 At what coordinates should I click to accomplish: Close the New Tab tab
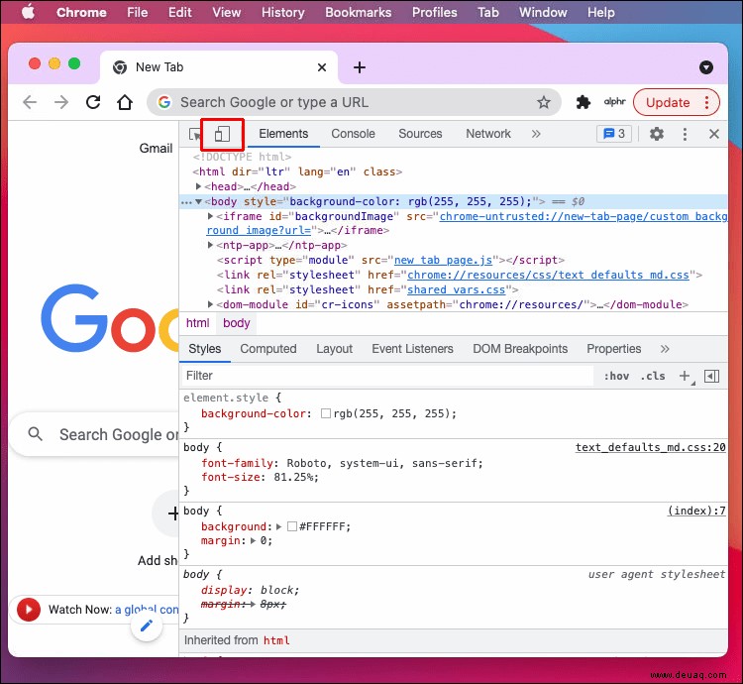pos(322,67)
